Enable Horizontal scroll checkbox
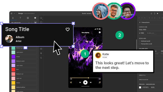This screenshot has height=92, width=163. coord(140,44)
